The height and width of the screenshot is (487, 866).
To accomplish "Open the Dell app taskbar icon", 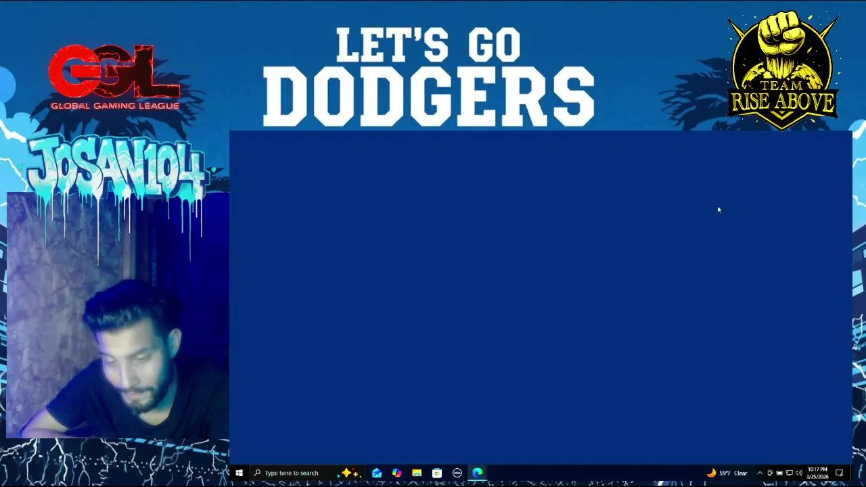I will pos(457,473).
